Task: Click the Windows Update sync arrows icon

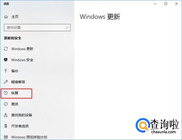Action: [x=6, y=49]
